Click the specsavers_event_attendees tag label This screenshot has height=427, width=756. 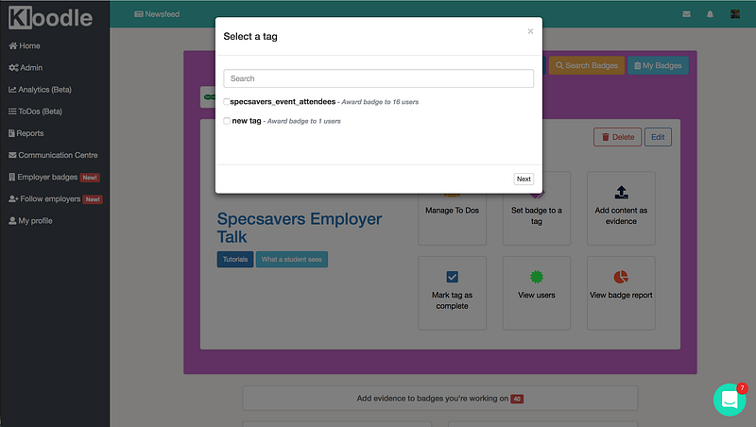pos(283,102)
